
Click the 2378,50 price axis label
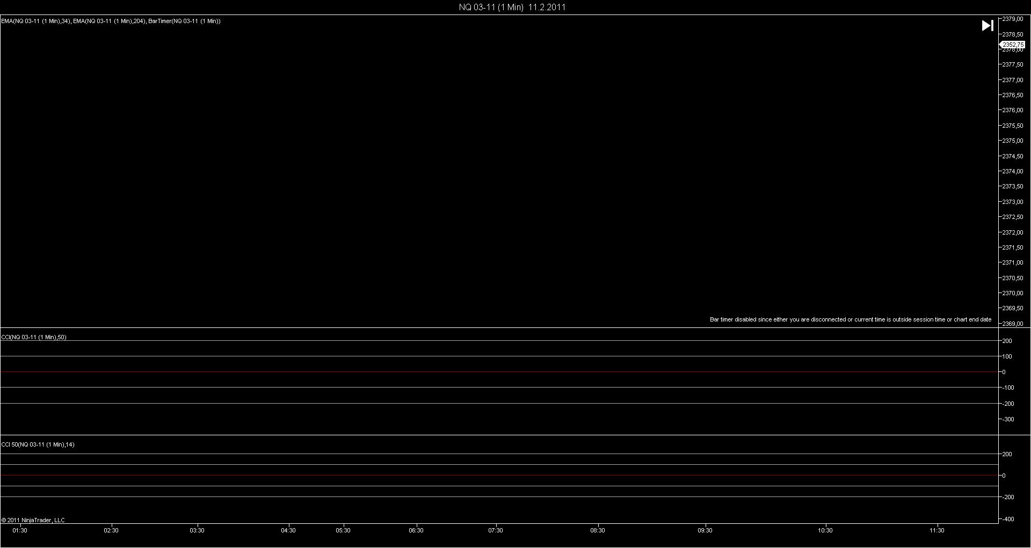[x=1013, y=34]
